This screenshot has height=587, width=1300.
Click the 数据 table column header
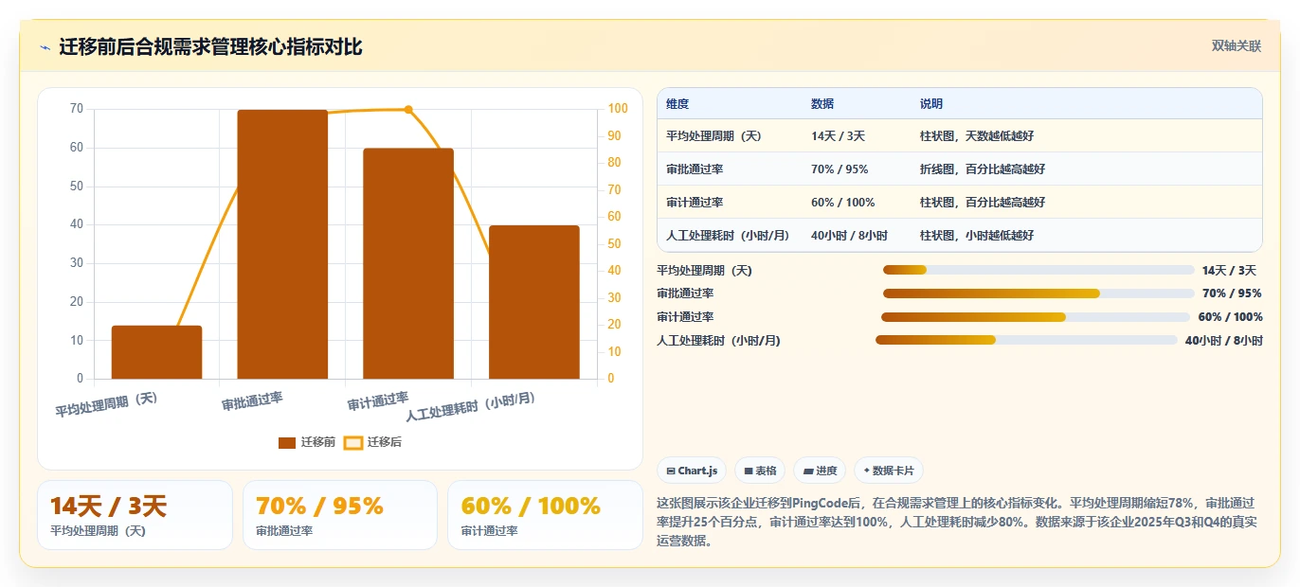822,104
